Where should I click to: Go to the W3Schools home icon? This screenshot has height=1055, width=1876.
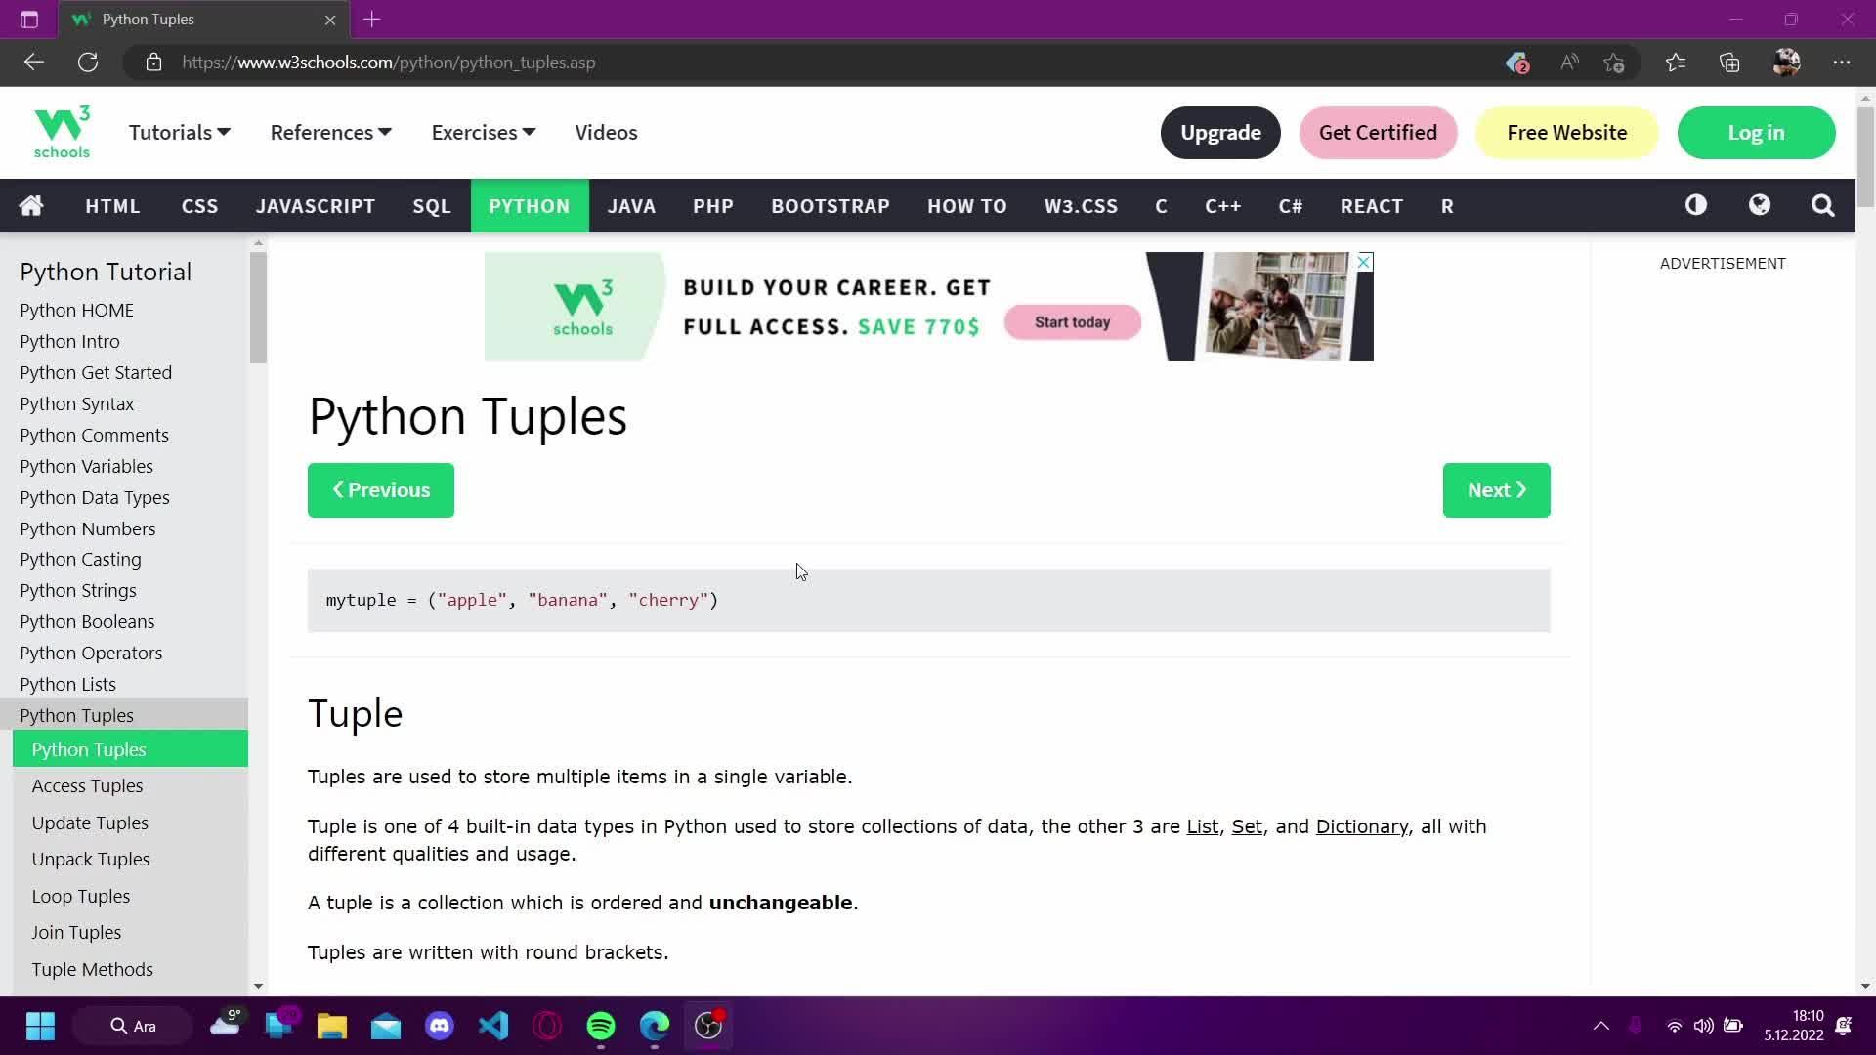[31, 205]
